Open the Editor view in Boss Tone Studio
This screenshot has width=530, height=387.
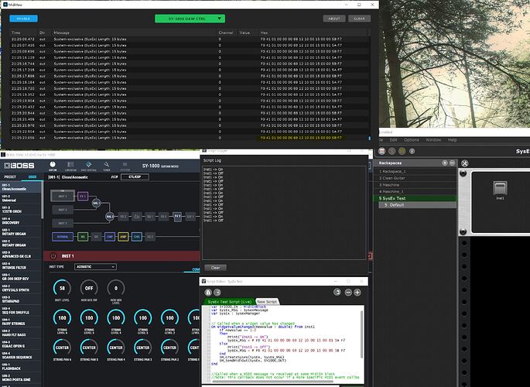[53, 166]
